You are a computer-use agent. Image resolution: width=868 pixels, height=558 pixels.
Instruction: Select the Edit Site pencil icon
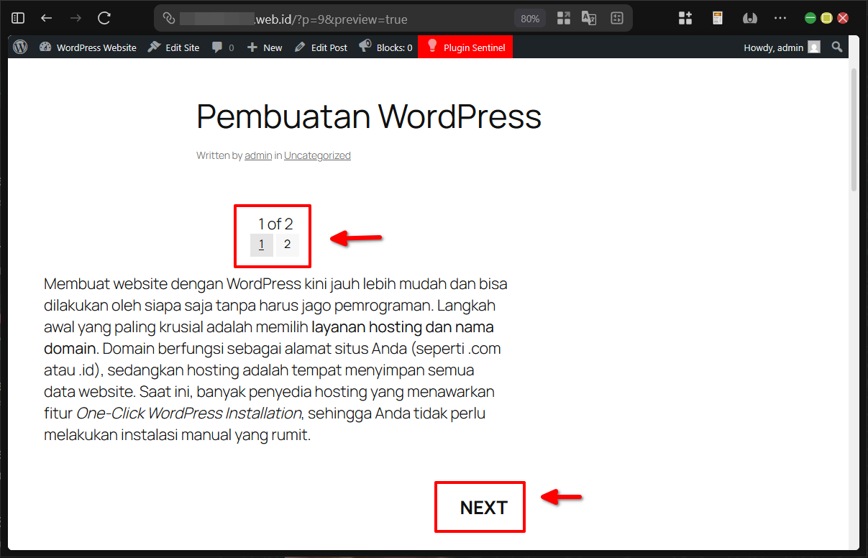[x=152, y=47]
